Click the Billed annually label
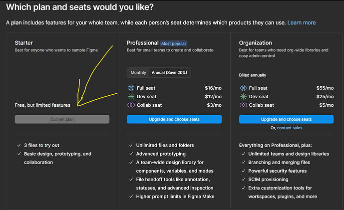 point(253,75)
